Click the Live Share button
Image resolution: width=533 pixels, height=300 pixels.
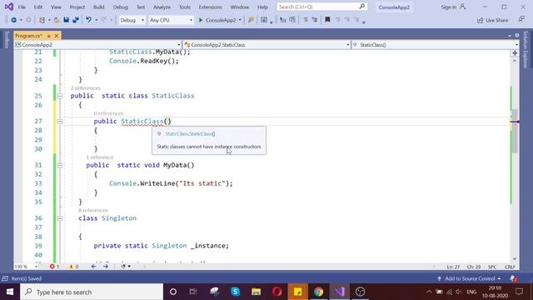click(492, 20)
